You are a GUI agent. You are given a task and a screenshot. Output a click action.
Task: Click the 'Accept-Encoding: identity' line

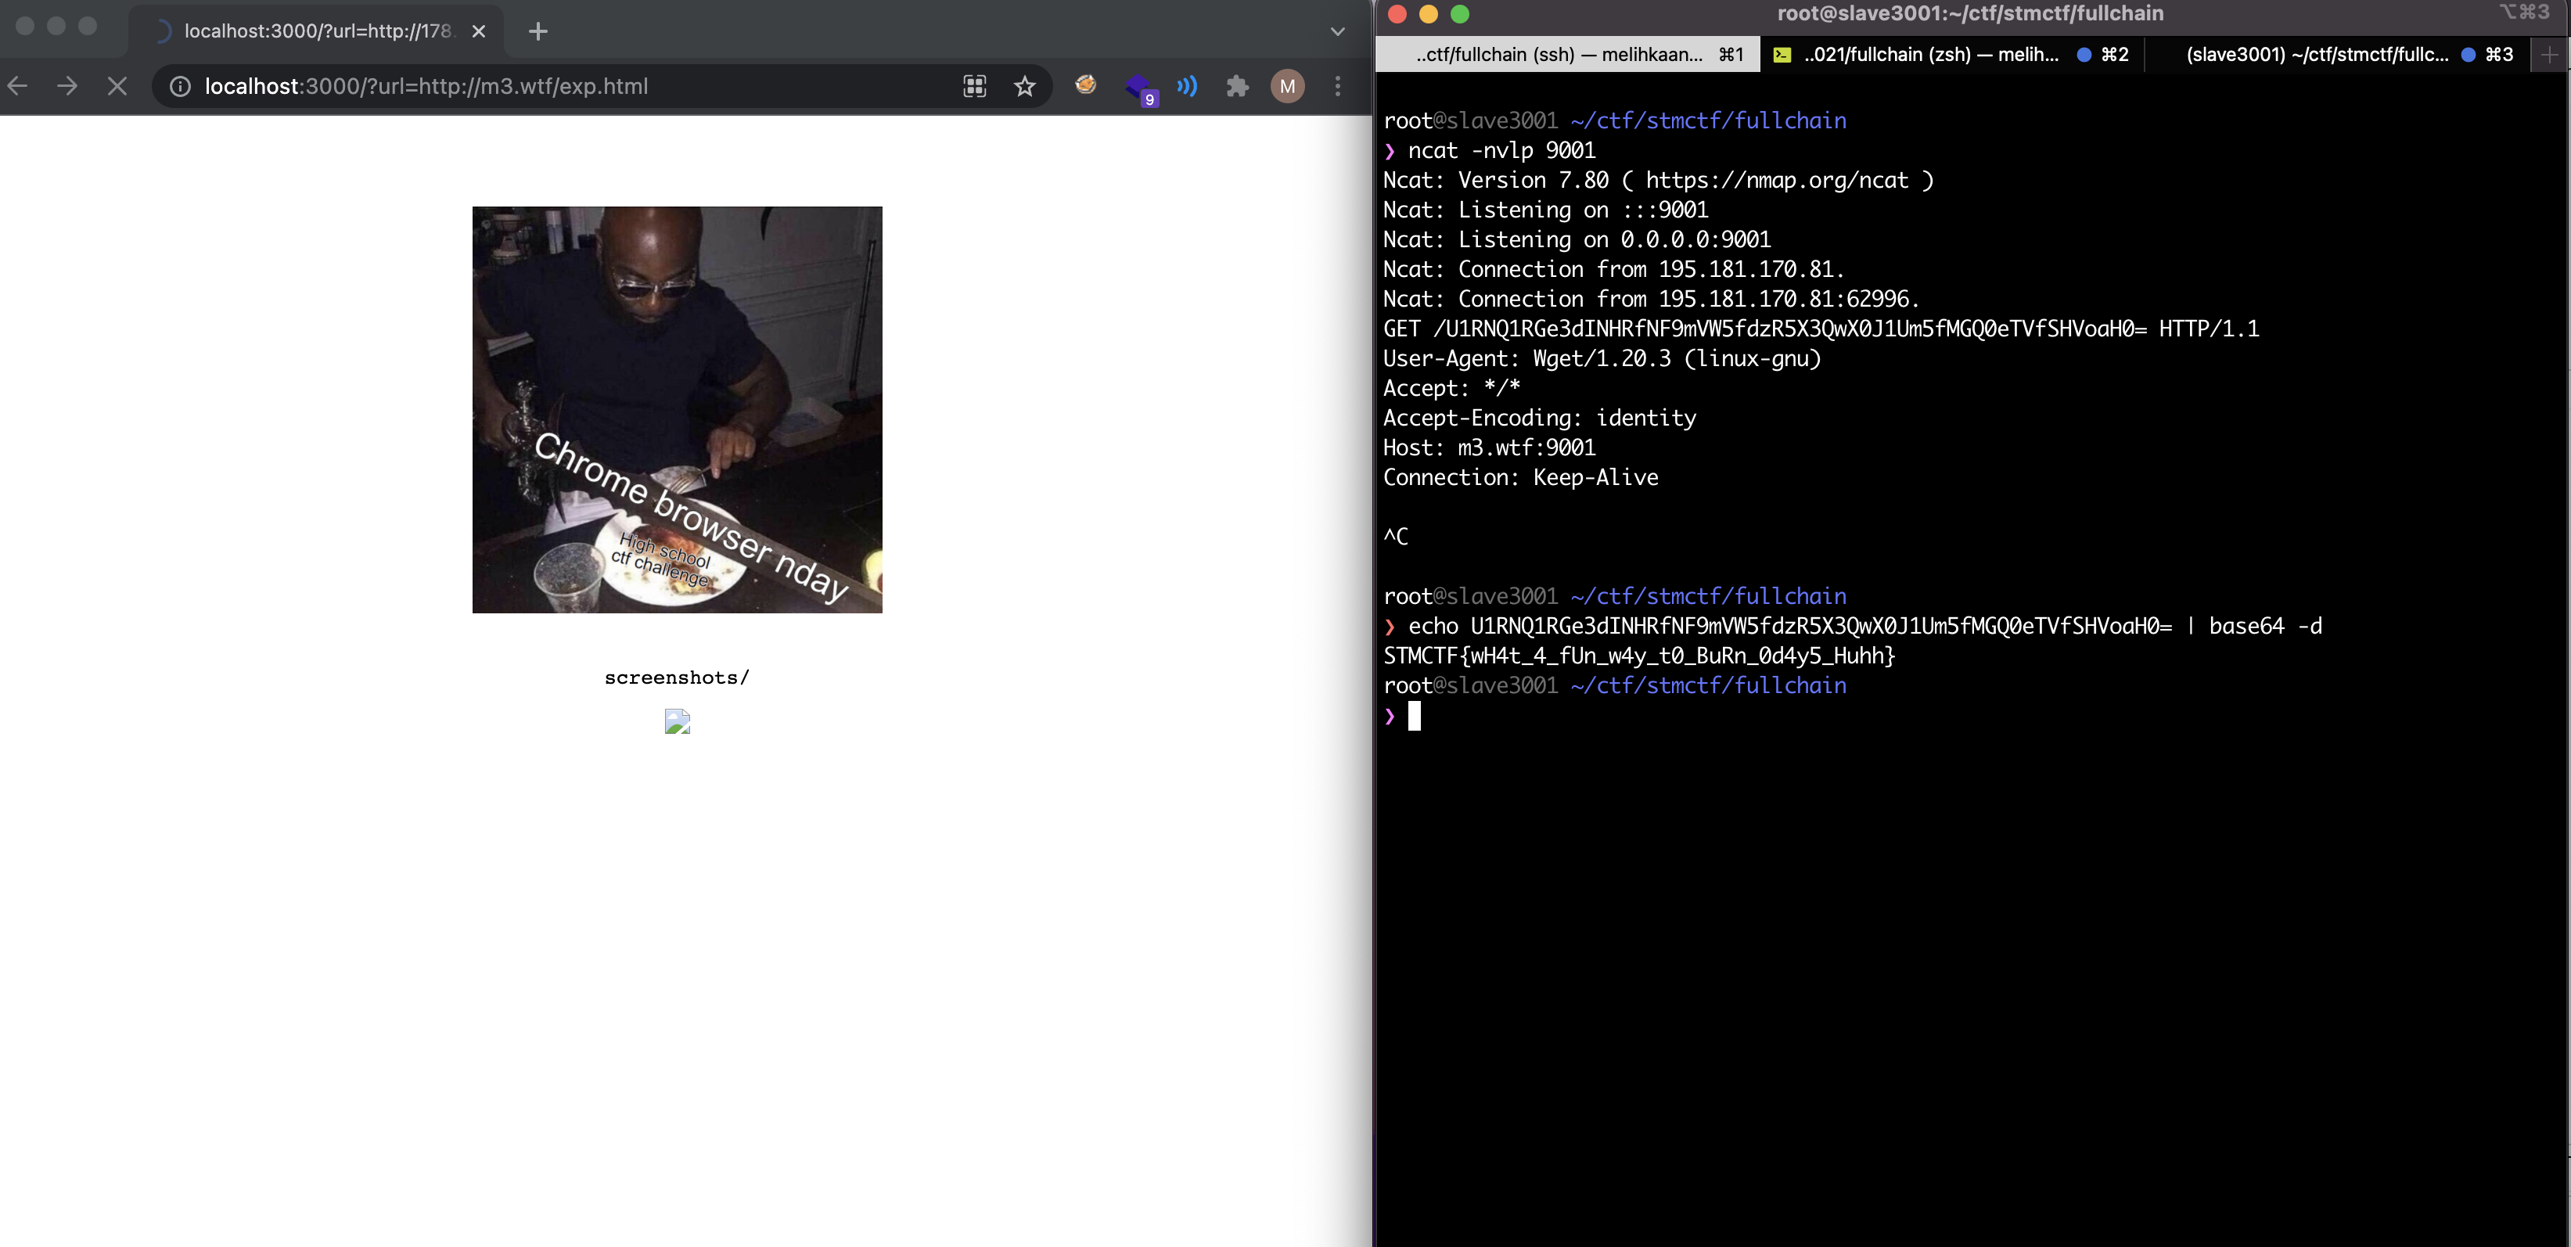1540,419
